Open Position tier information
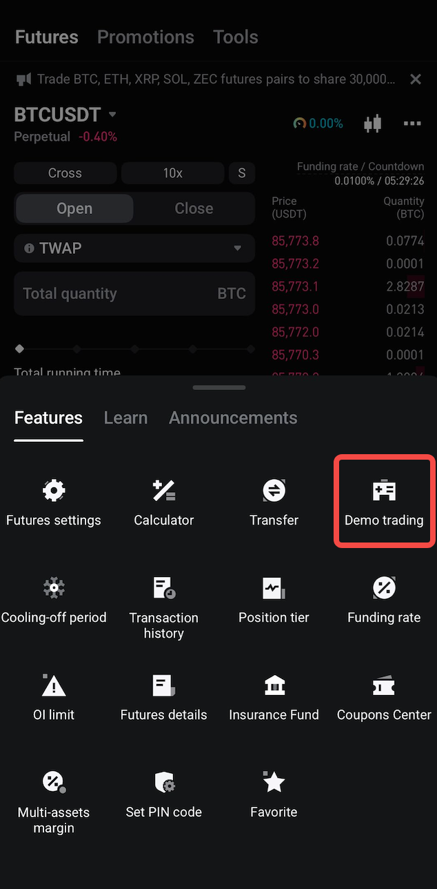This screenshot has height=889, width=437. 274,598
